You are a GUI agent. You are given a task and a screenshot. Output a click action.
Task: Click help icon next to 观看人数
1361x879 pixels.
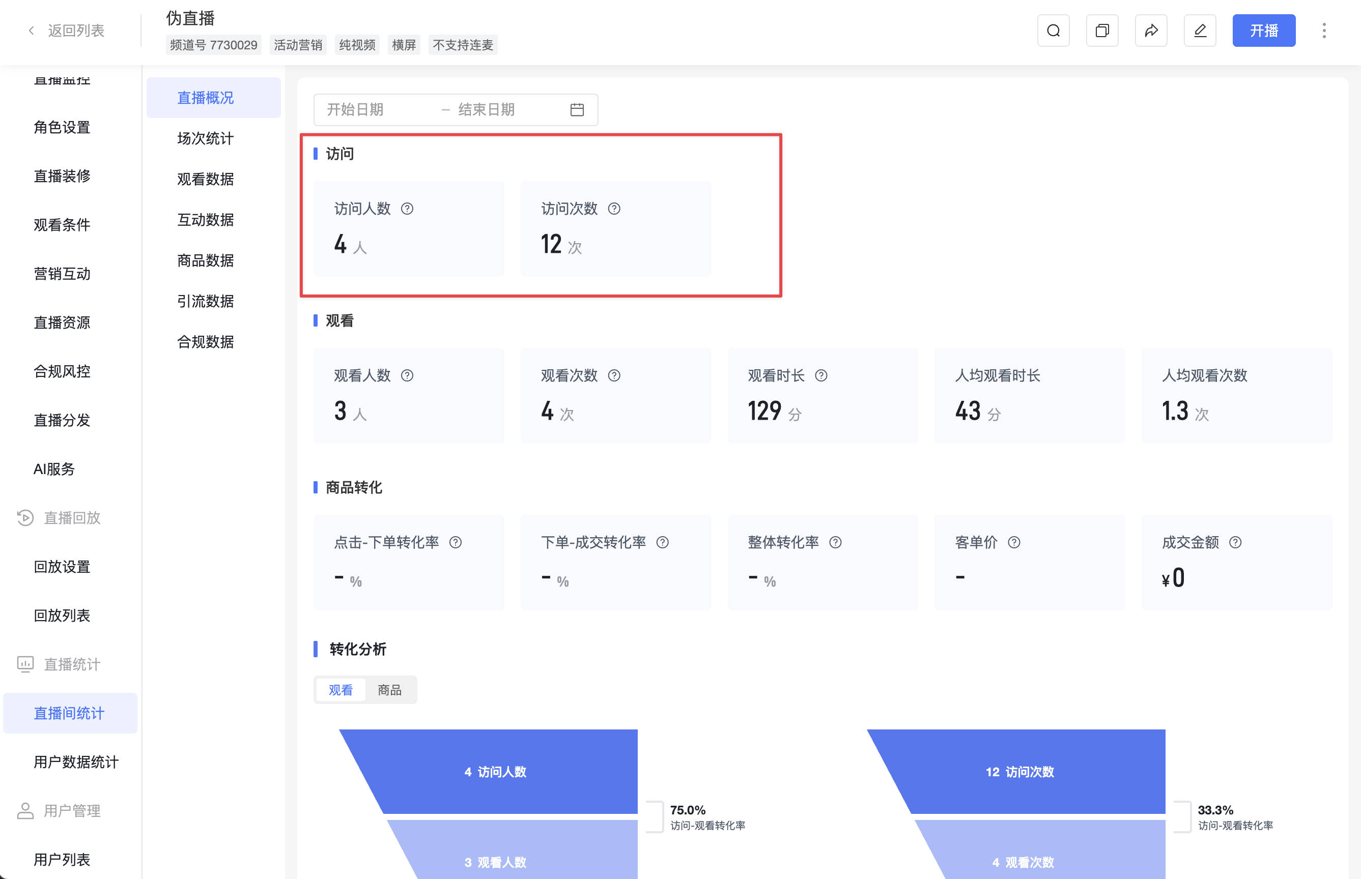[x=407, y=375]
